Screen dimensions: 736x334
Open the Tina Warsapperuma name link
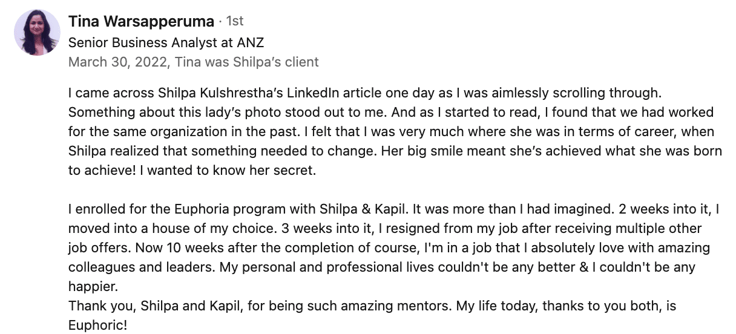tap(141, 22)
